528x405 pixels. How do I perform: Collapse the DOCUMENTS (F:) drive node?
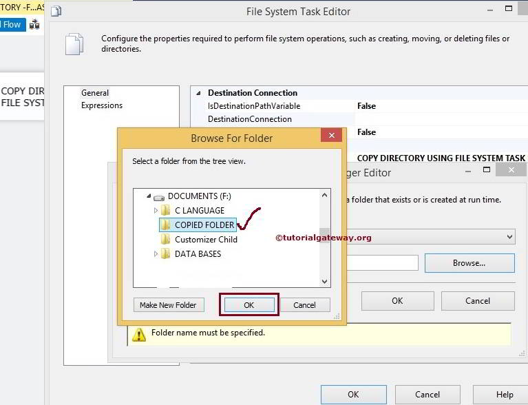pos(149,196)
